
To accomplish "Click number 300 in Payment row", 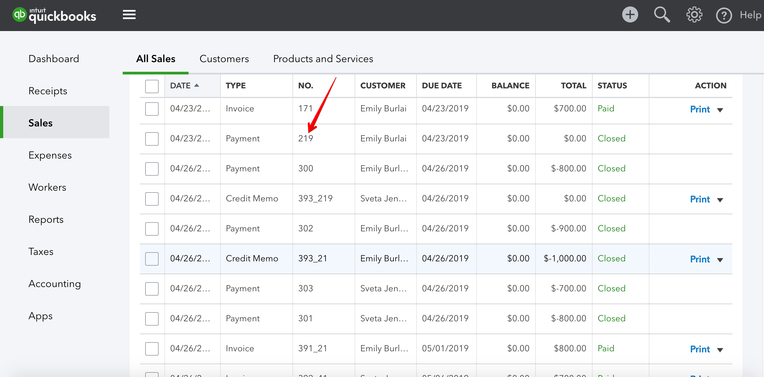I will click(305, 168).
